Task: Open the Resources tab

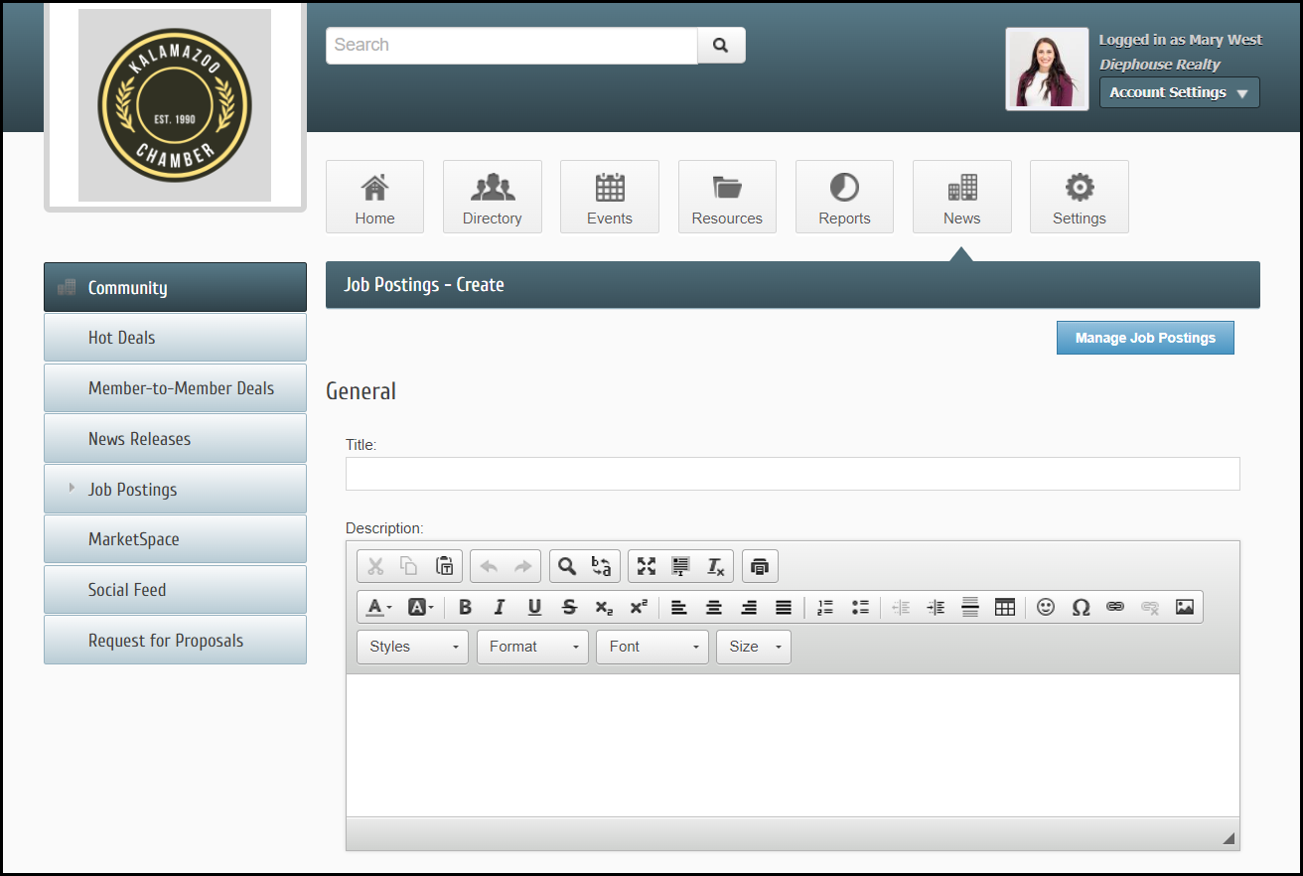Action: (727, 197)
